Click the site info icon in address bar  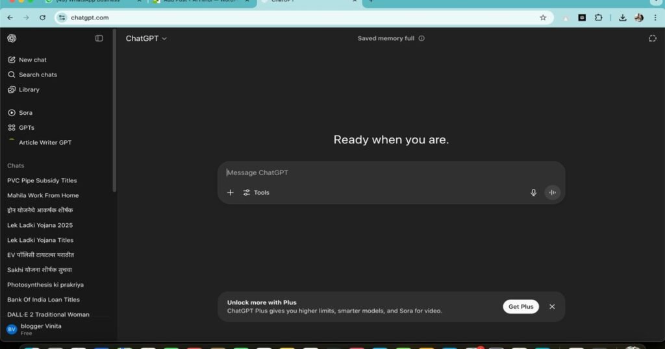coord(62,18)
